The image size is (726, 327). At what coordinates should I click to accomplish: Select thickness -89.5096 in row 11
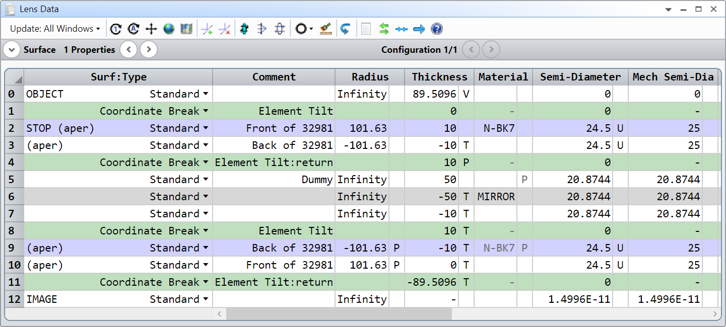click(432, 282)
